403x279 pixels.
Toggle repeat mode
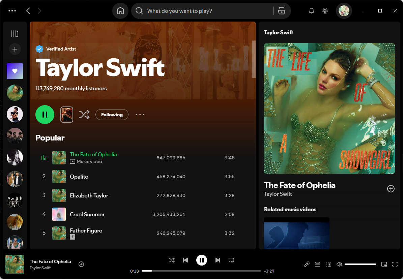coord(231,260)
